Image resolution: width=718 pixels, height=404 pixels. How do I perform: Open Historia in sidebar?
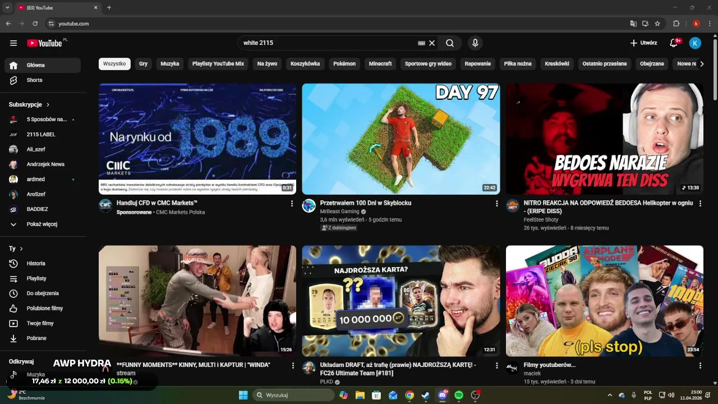43,264
